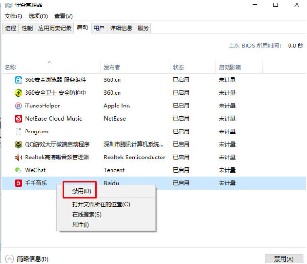
Task: Collapse with the 简略信息 arrow icon
Action: tap(9, 259)
